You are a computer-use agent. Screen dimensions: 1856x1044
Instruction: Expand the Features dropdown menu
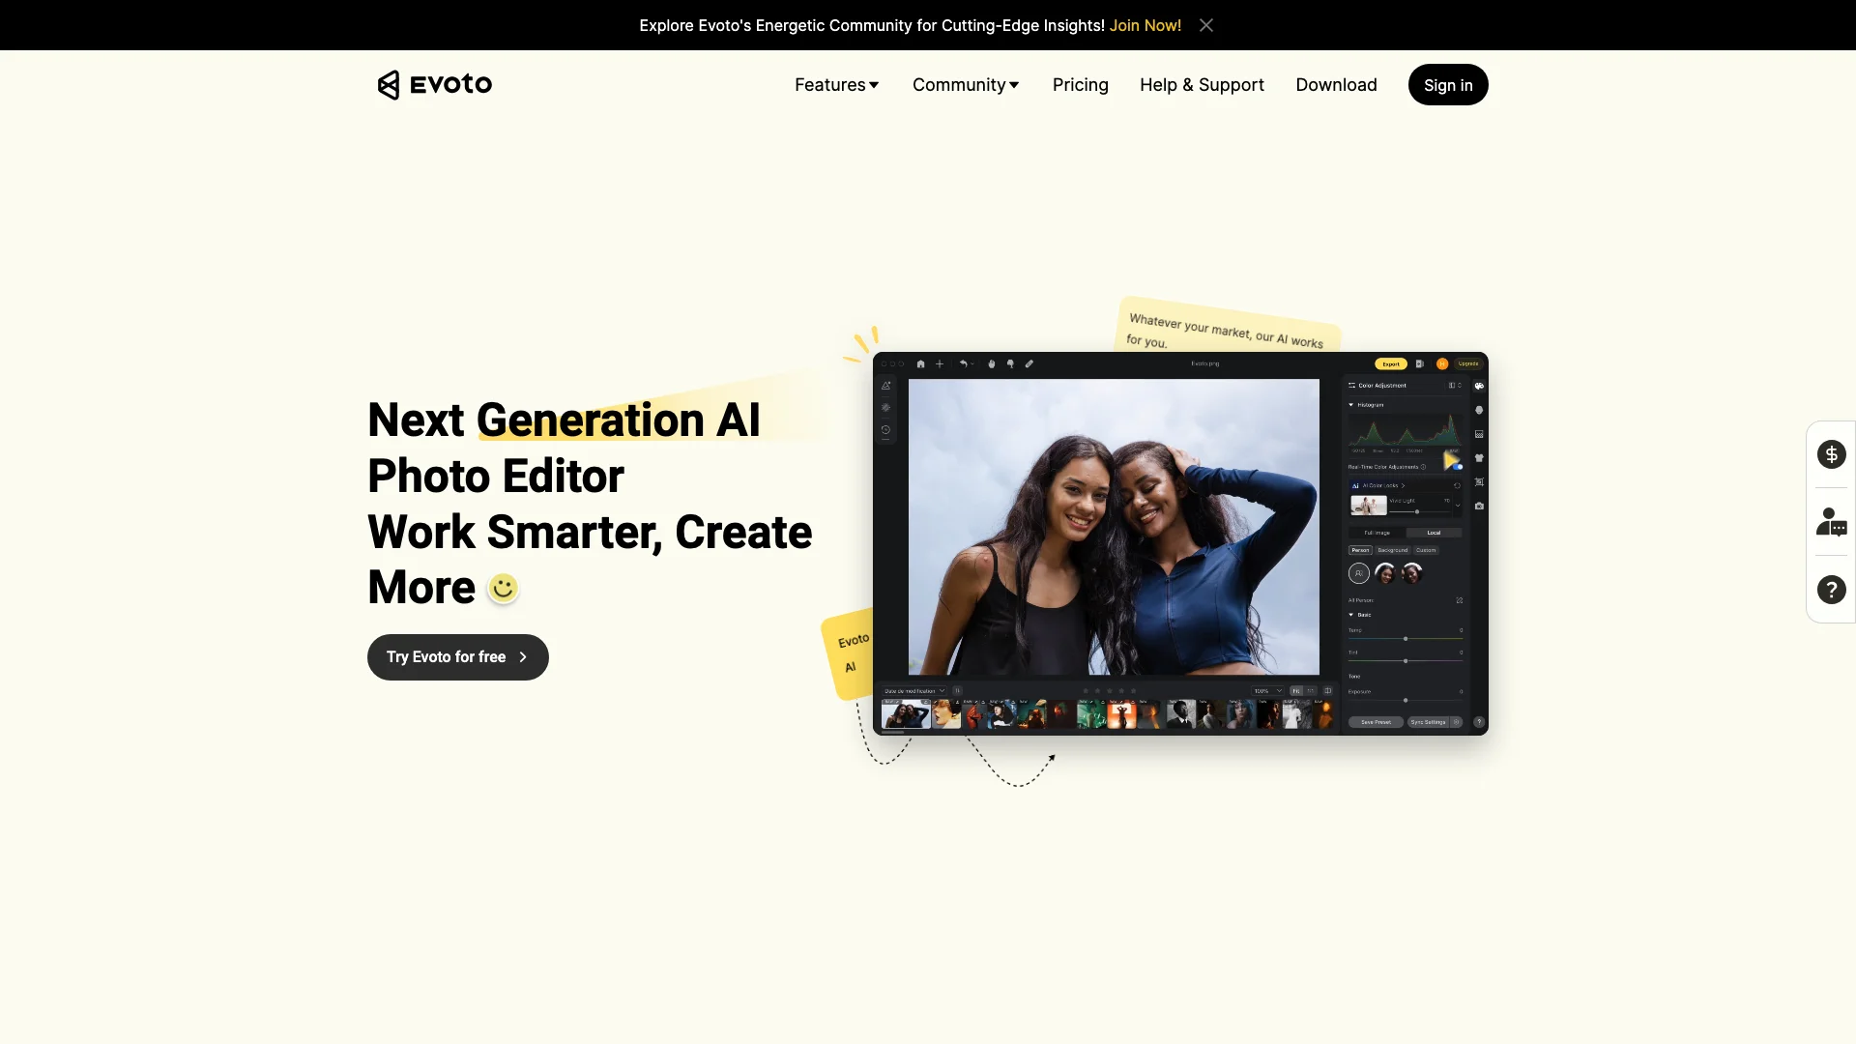coord(836,84)
